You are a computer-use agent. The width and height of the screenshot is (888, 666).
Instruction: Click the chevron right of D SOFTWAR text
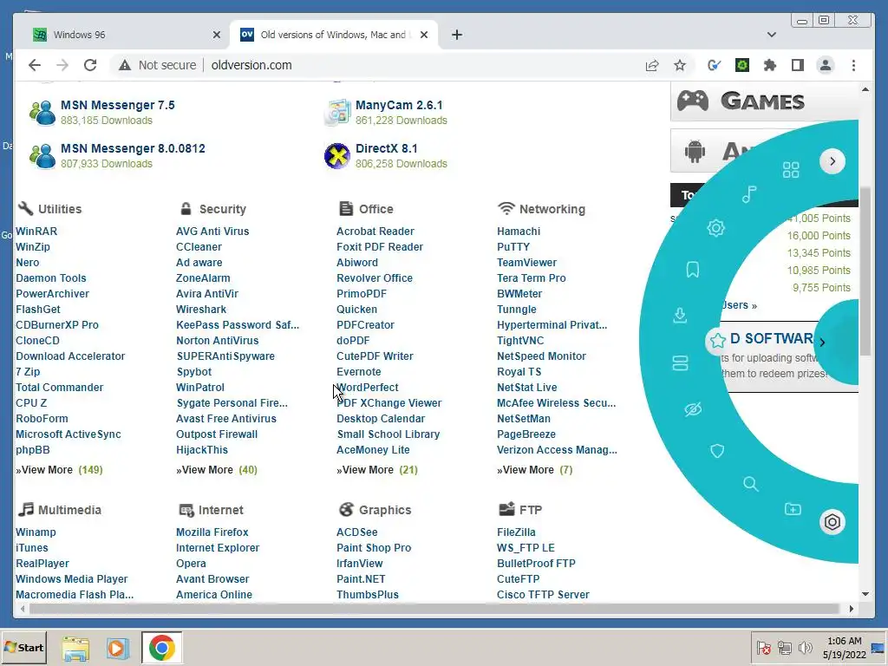(x=822, y=342)
